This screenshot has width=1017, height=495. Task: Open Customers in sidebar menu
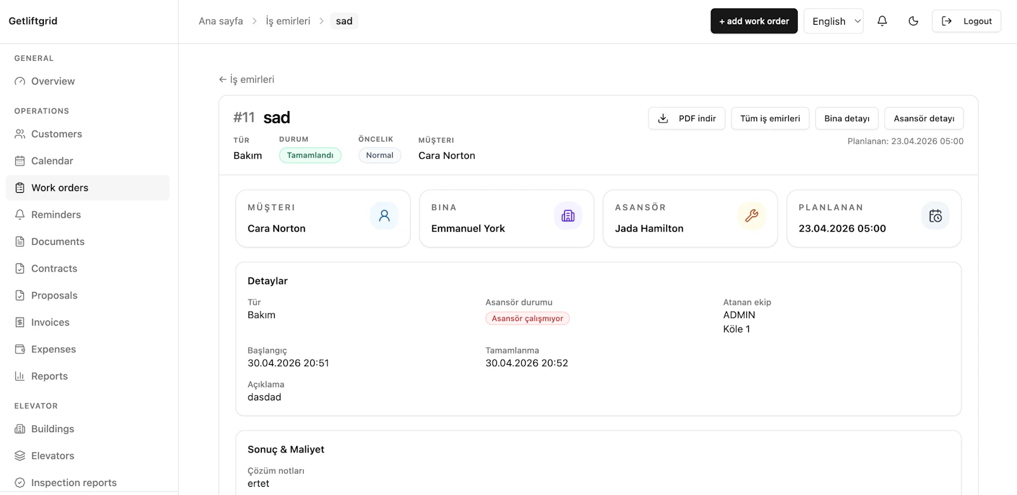(x=88, y=134)
